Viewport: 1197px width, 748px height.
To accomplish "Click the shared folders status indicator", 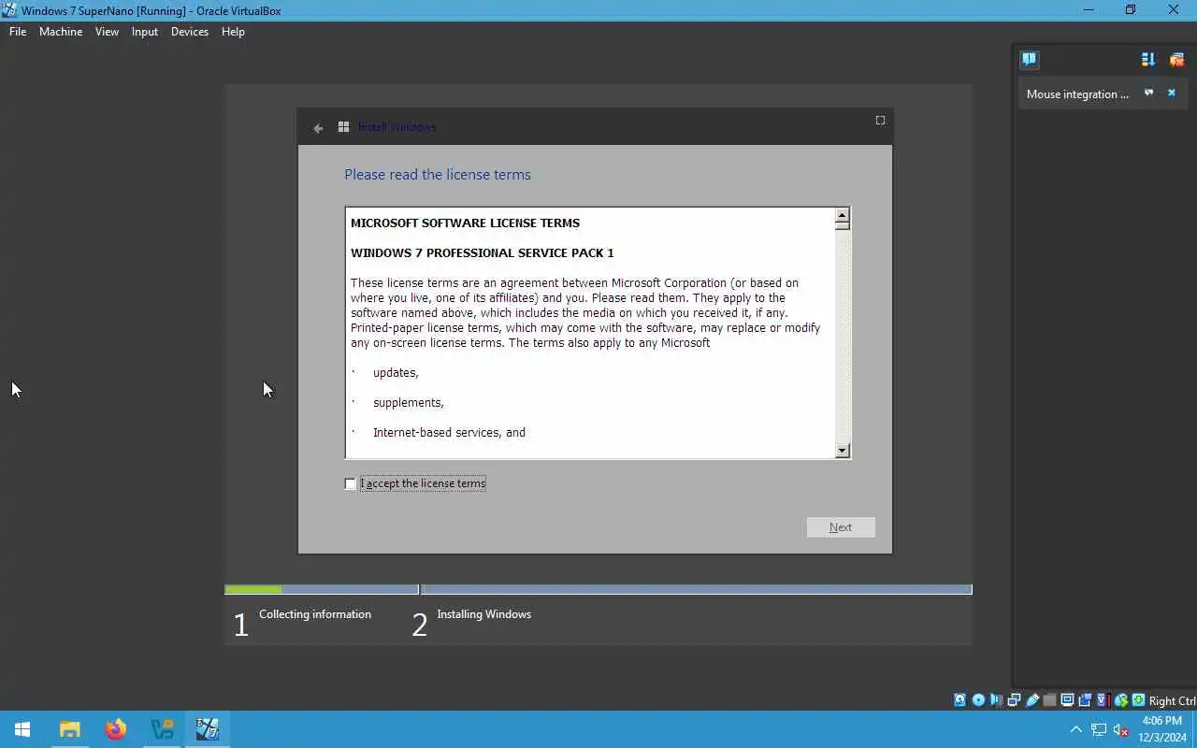I will (x=1049, y=699).
